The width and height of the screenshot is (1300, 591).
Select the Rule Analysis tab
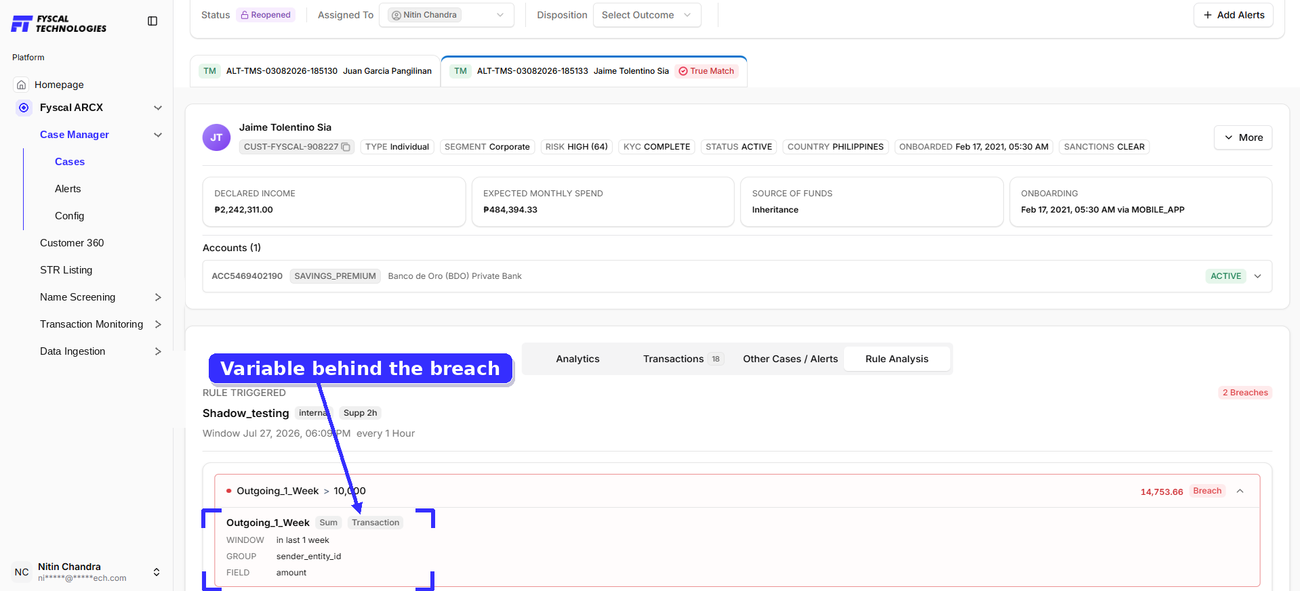pyautogui.click(x=897, y=359)
